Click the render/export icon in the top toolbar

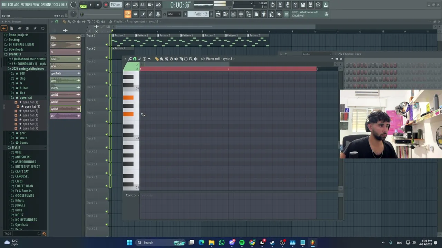tap(310, 5)
